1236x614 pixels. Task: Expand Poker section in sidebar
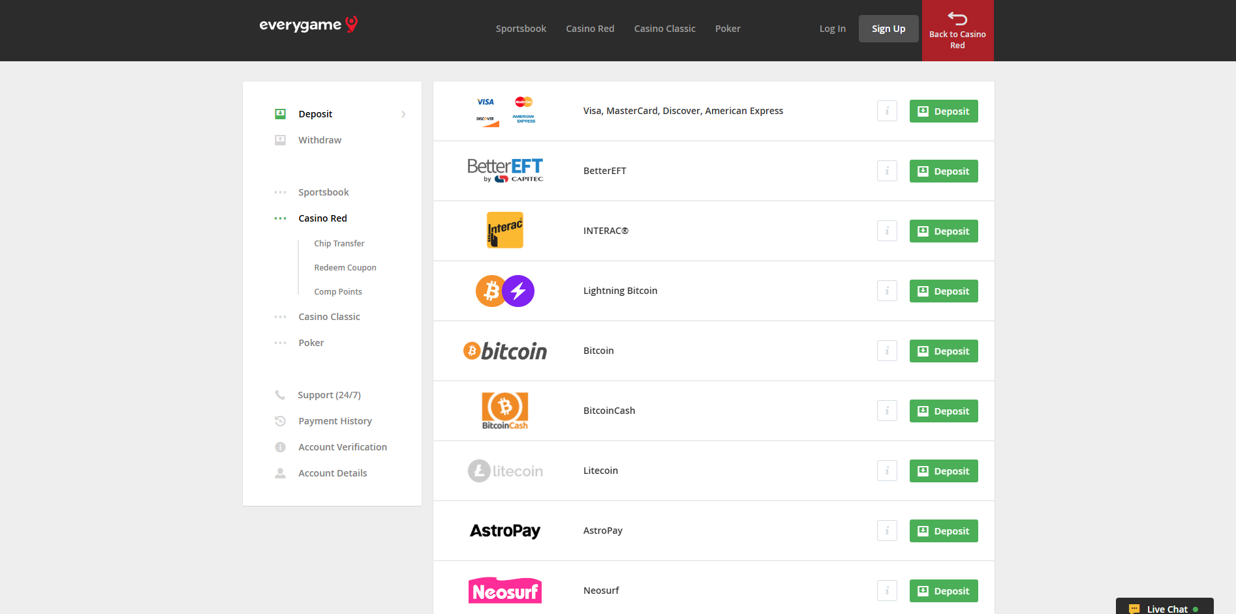pos(311,343)
